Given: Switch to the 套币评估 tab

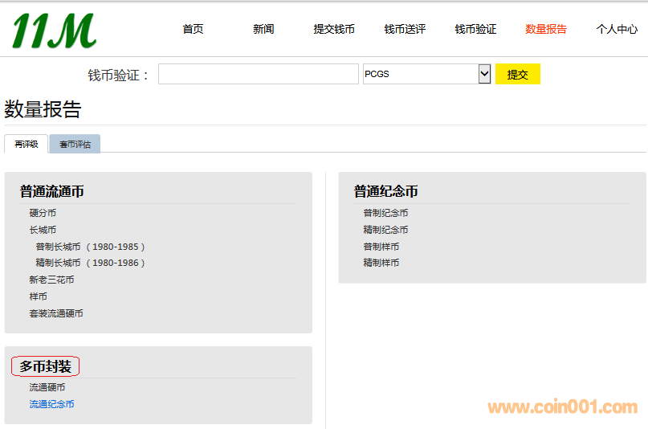Looking at the screenshot, I should (75, 145).
